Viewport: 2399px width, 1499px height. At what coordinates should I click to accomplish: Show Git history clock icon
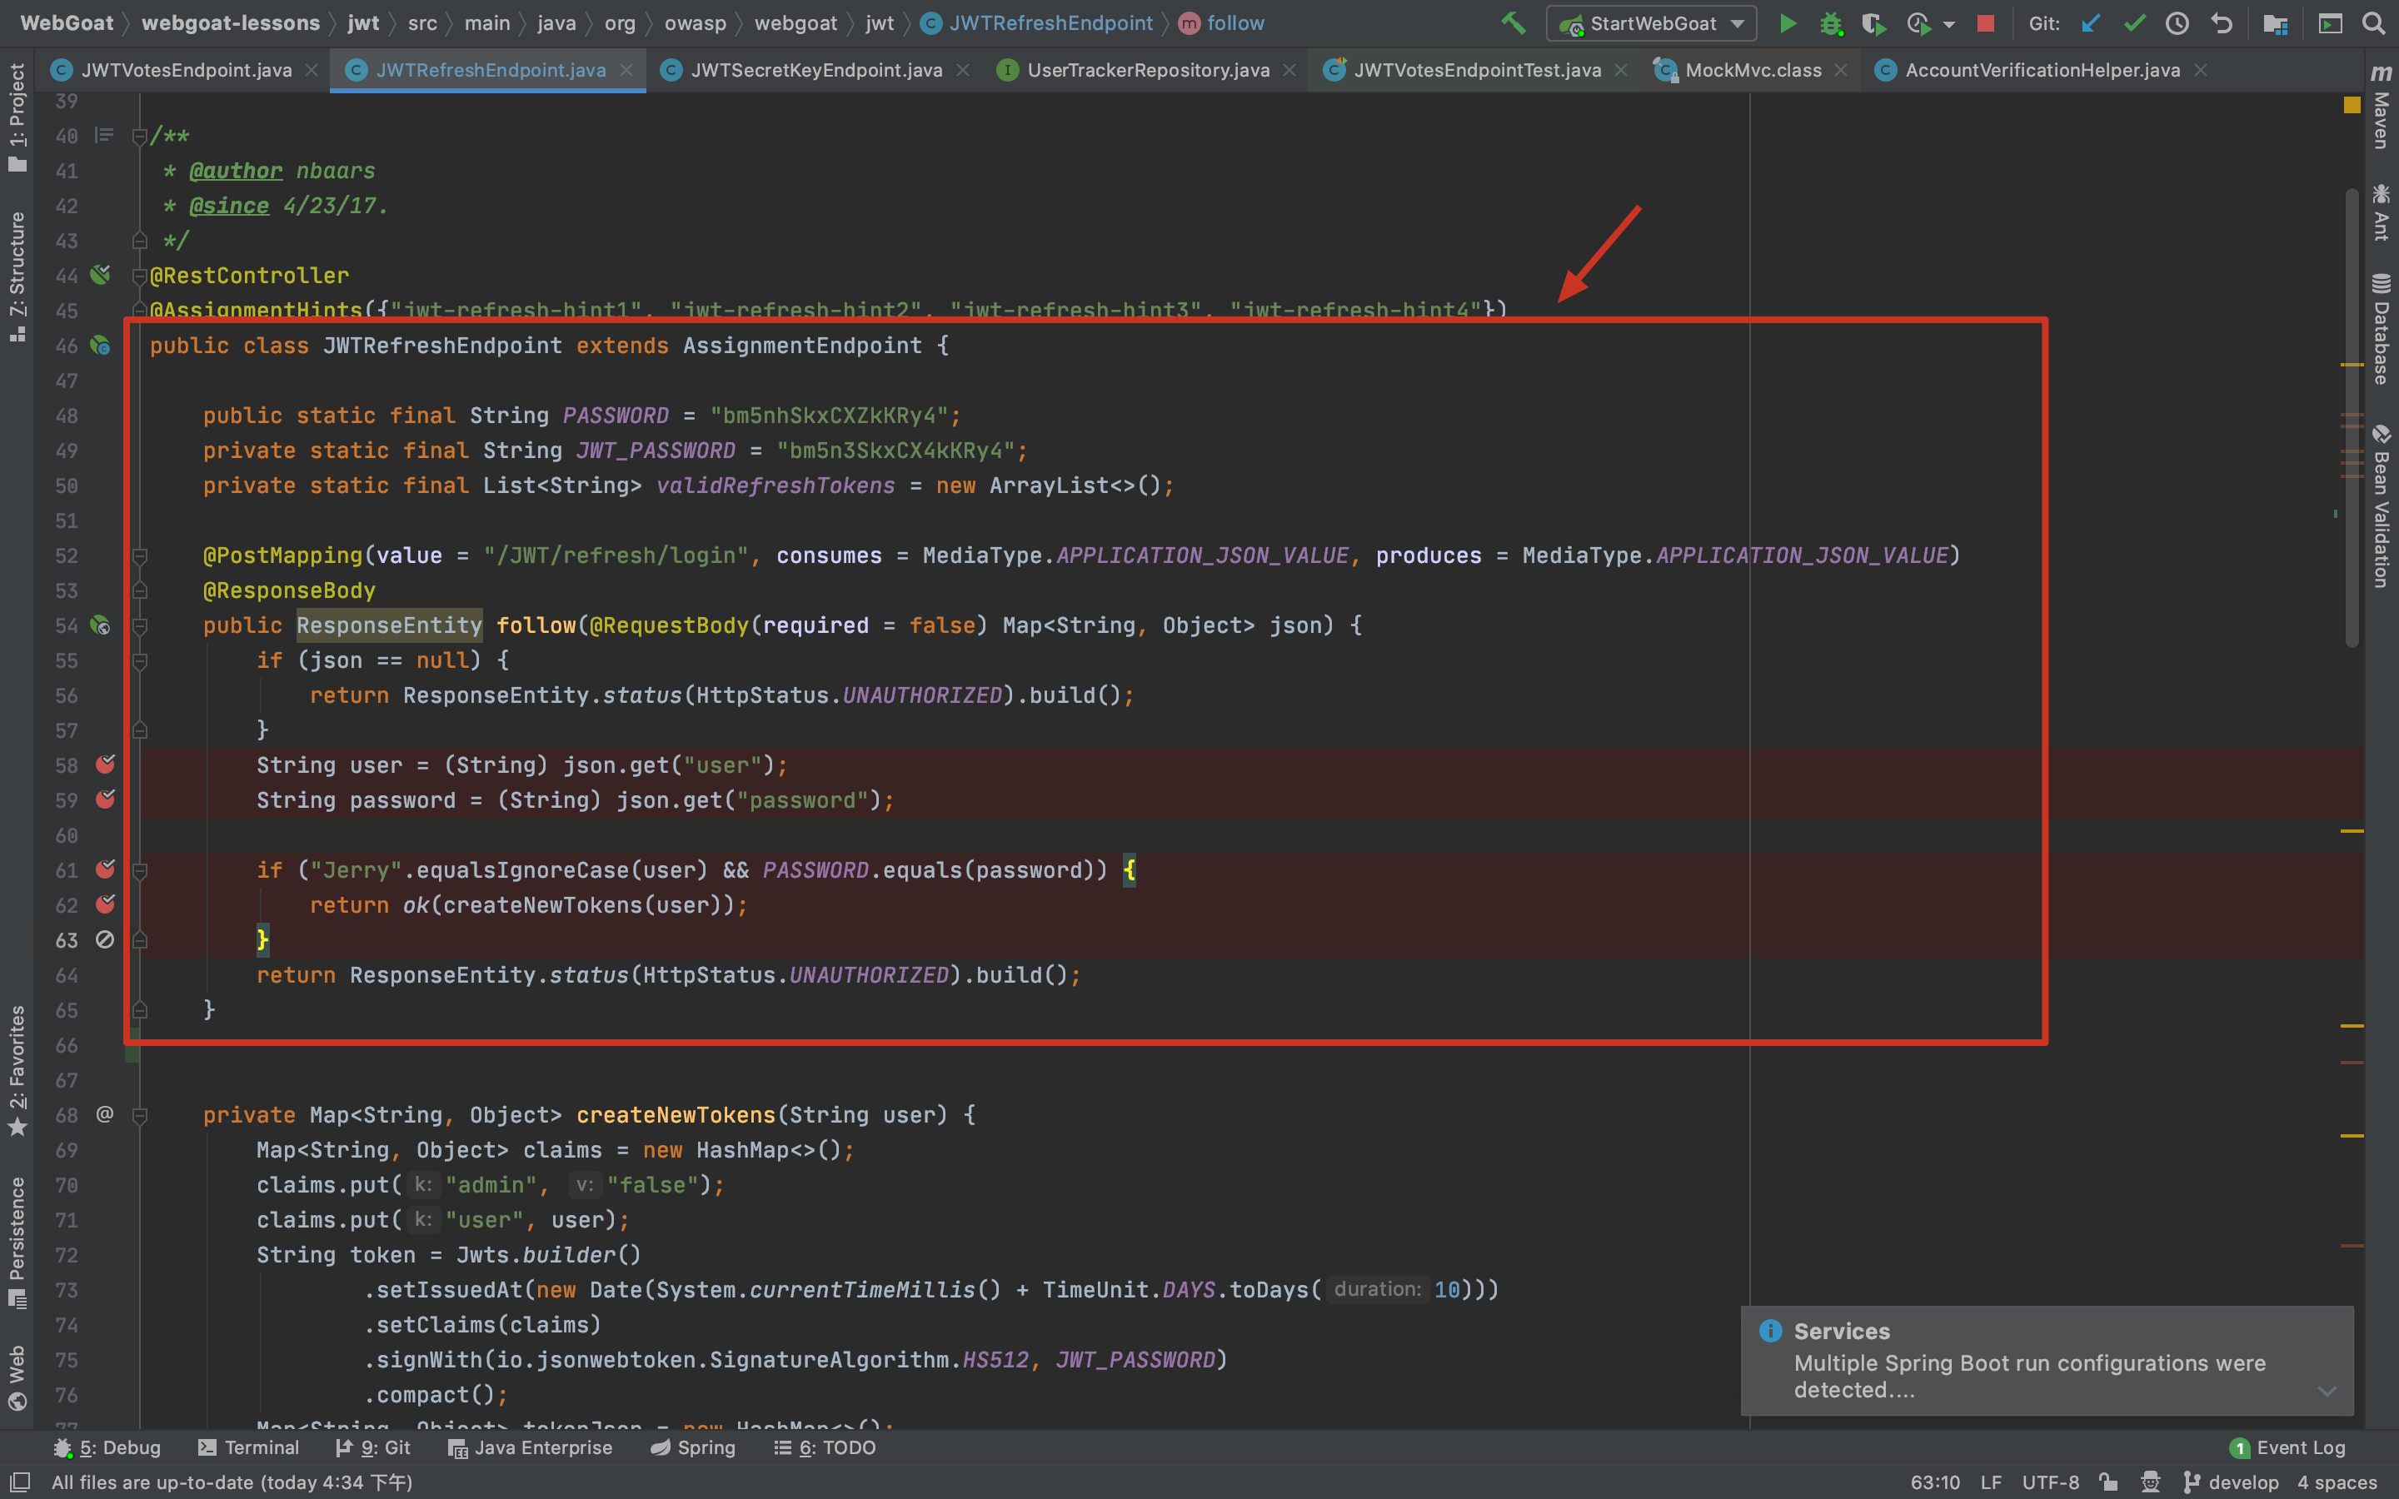(2177, 22)
